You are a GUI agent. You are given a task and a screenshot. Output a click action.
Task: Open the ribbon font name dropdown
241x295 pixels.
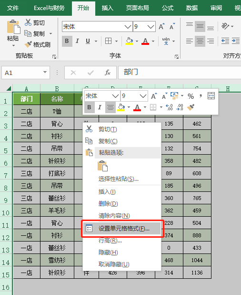[x=128, y=27]
